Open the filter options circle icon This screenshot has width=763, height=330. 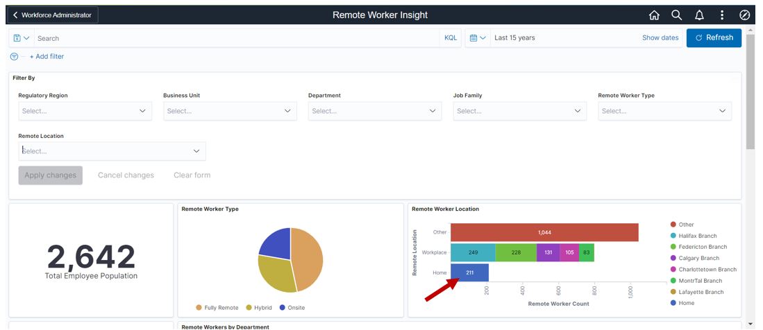[14, 56]
